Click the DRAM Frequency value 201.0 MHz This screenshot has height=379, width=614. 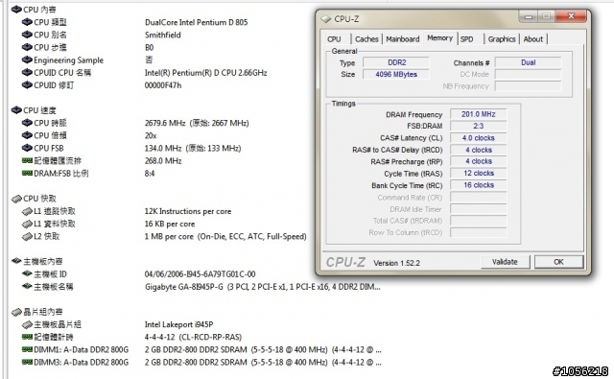[x=478, y=114]
